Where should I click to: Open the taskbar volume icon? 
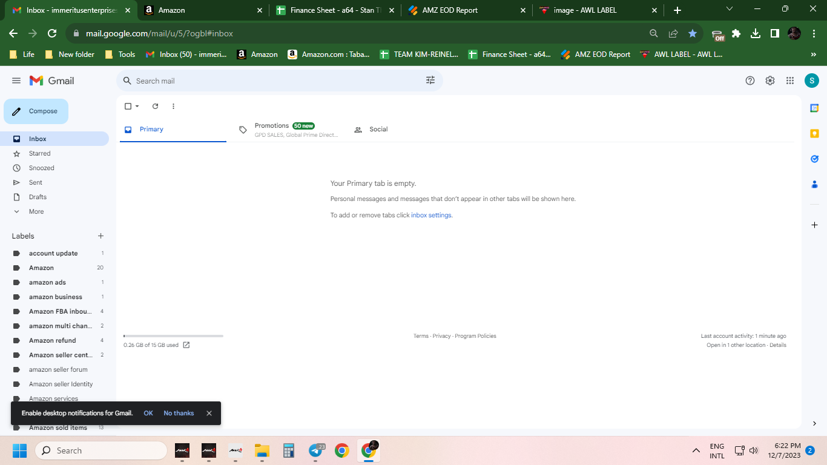coord(754,450)
